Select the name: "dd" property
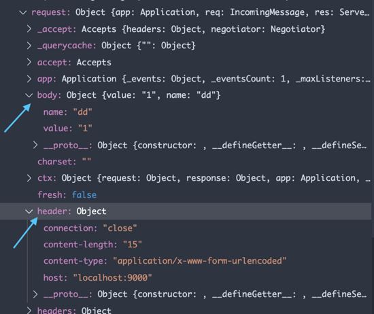 68,112
